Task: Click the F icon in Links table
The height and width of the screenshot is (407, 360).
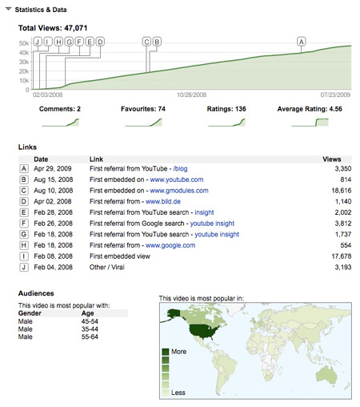Action: pos(24,224)
